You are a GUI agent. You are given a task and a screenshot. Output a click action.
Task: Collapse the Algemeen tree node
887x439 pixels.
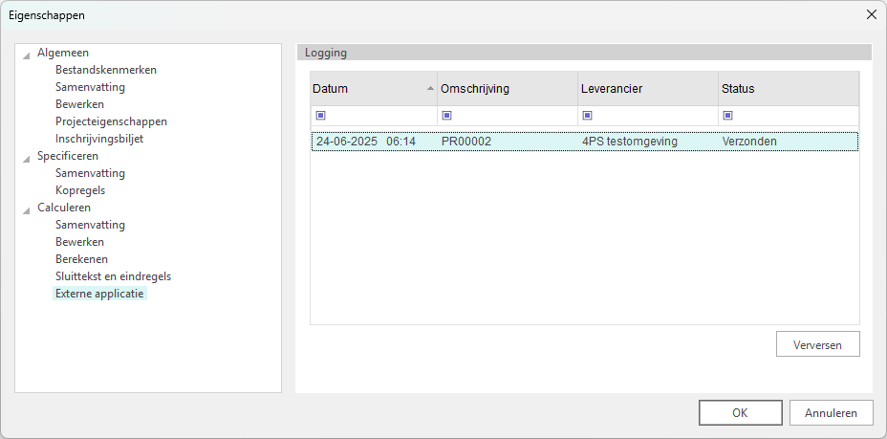[27, 54]
